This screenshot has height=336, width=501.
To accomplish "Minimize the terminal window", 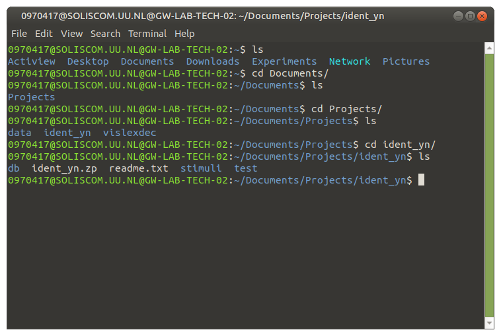I will pyautogui.click(x=458, y=16).
